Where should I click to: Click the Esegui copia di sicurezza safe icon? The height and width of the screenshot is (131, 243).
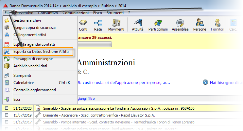(7, 28)
